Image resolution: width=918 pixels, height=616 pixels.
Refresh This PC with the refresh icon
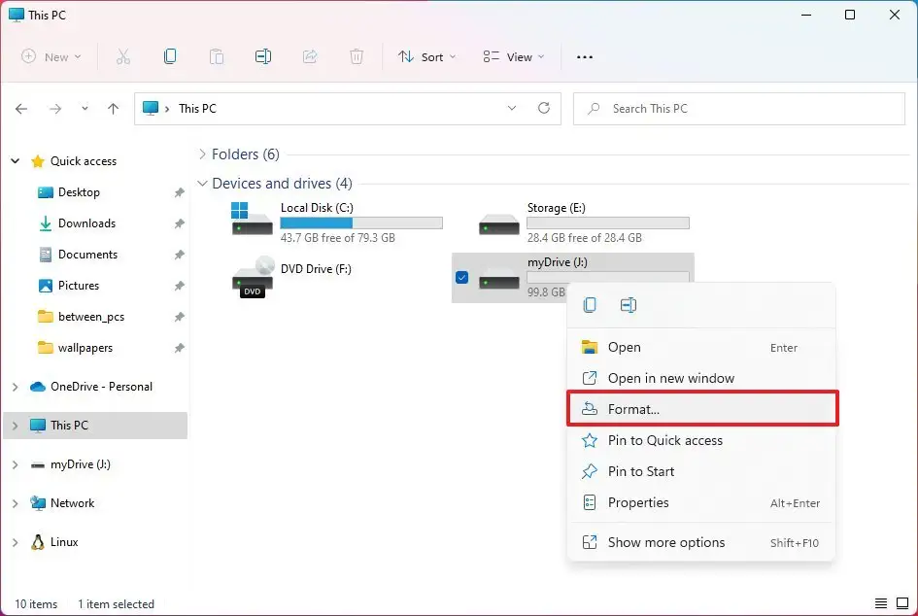(x=543, y=108)
